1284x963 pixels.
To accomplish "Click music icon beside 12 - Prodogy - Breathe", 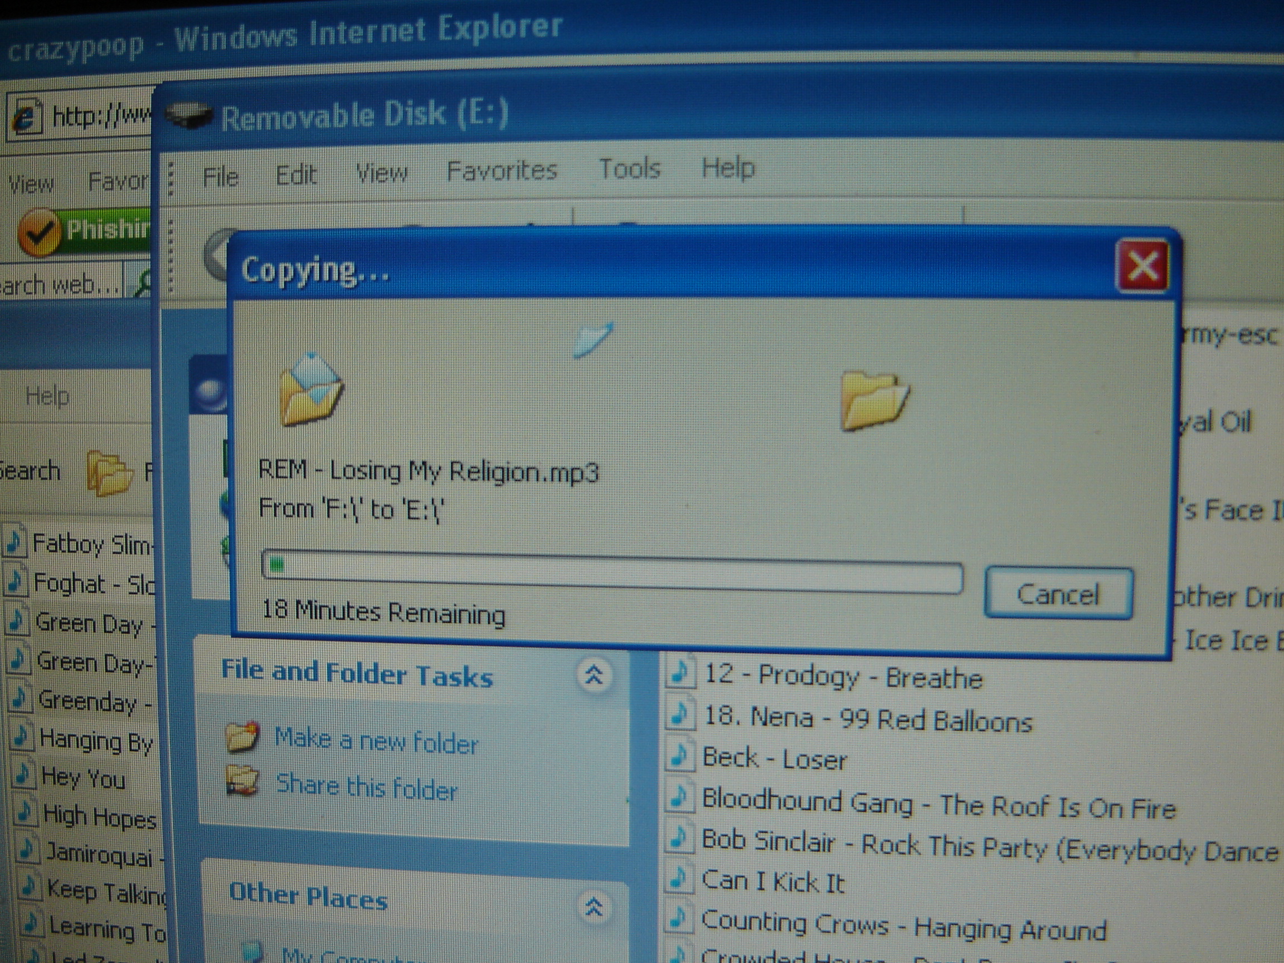I will (679, 671).
